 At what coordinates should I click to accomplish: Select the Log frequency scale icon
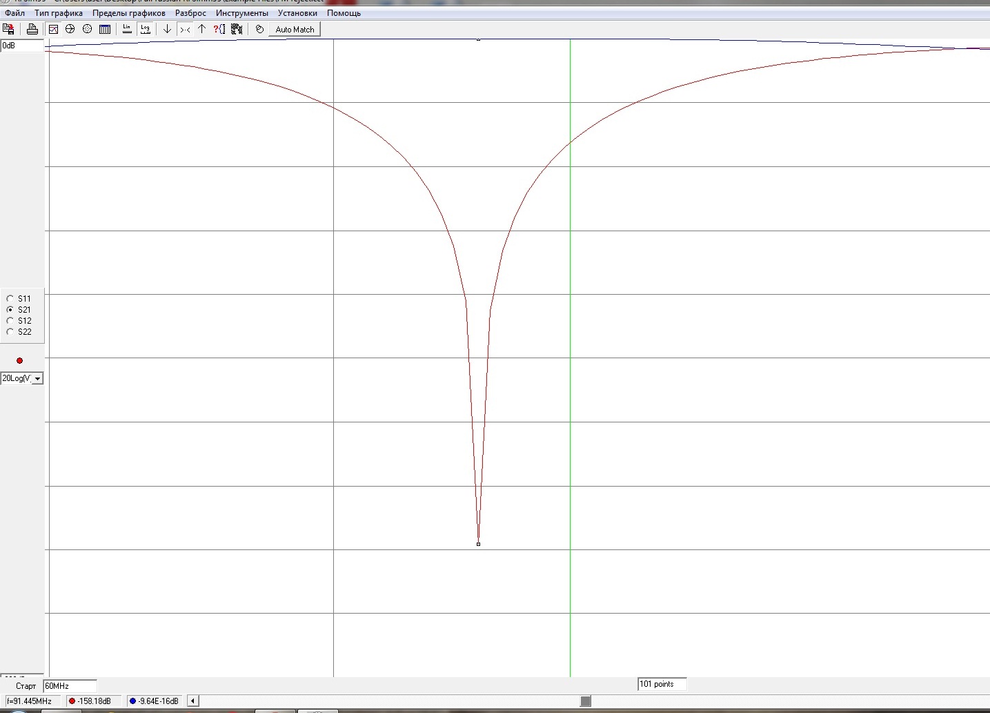point(145,29)
